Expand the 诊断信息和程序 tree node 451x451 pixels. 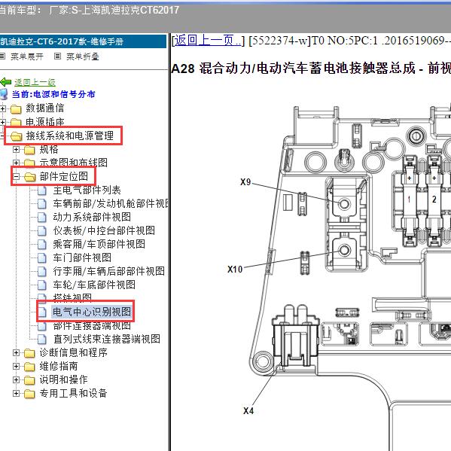(16, 352)
